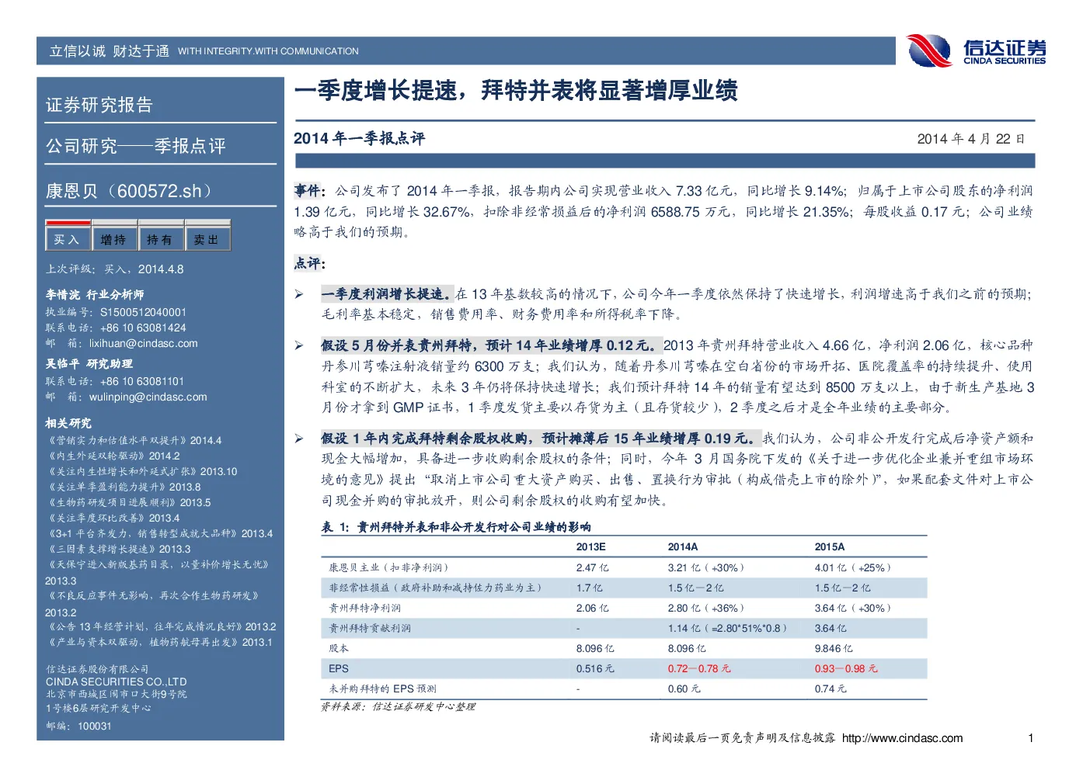
Task: Click red EPS value 0.72－0.78元
Action: (x=699, y=668)
